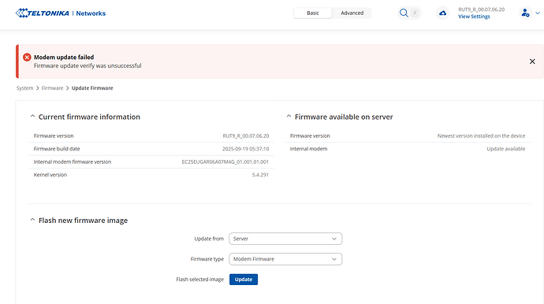
Task: Collapse Firmware available on server section
Action: tap(289, 117)
